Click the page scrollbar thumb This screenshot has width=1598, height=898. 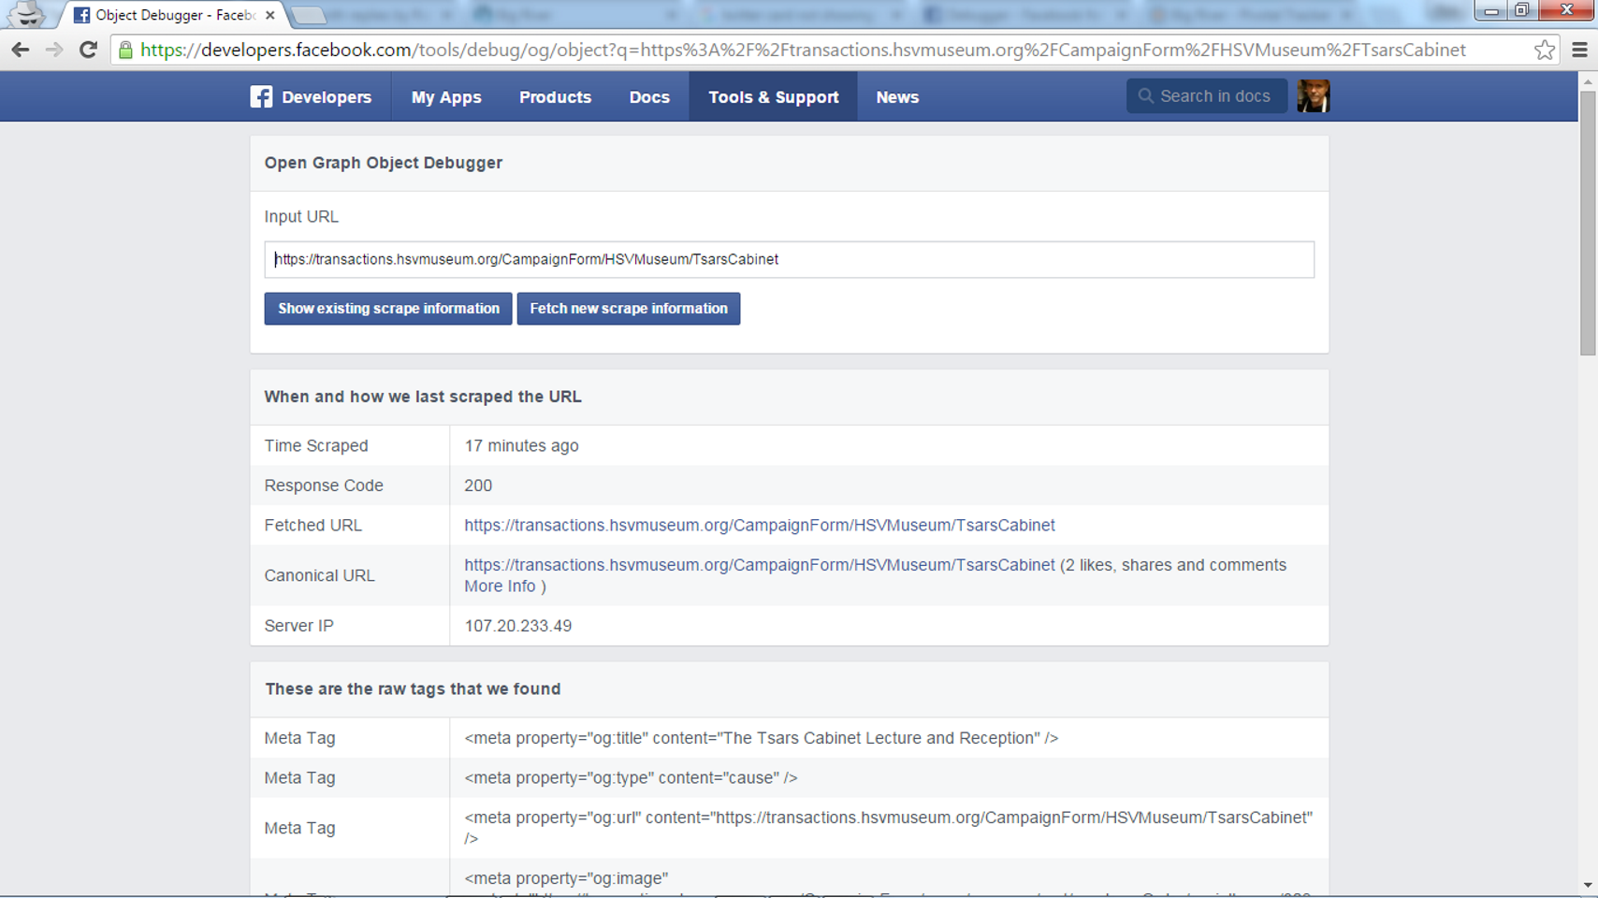1588,223
